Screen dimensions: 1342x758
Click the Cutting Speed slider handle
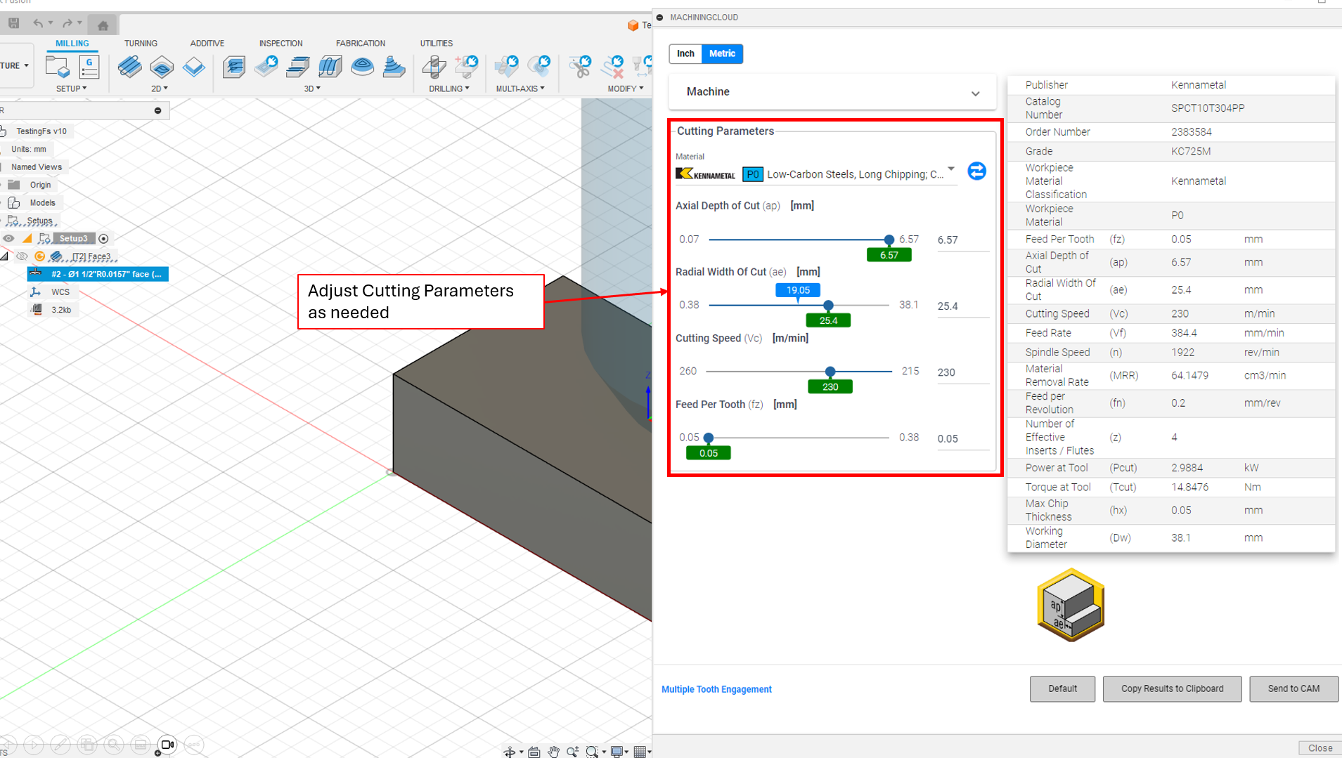[830, 372]
